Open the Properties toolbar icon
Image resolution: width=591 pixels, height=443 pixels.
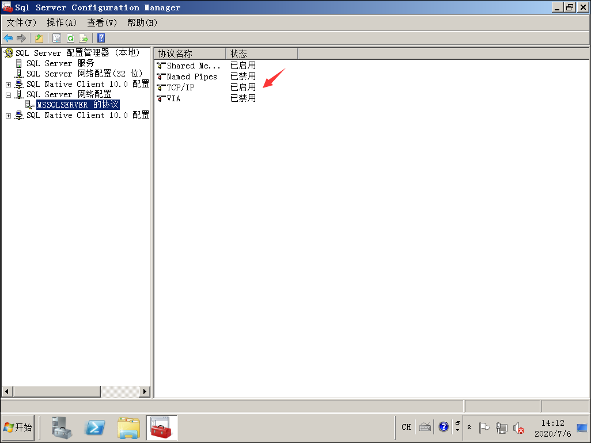click(56, 38)
